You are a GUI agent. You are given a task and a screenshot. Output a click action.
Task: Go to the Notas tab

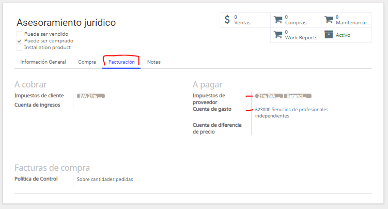coord(154,62)
